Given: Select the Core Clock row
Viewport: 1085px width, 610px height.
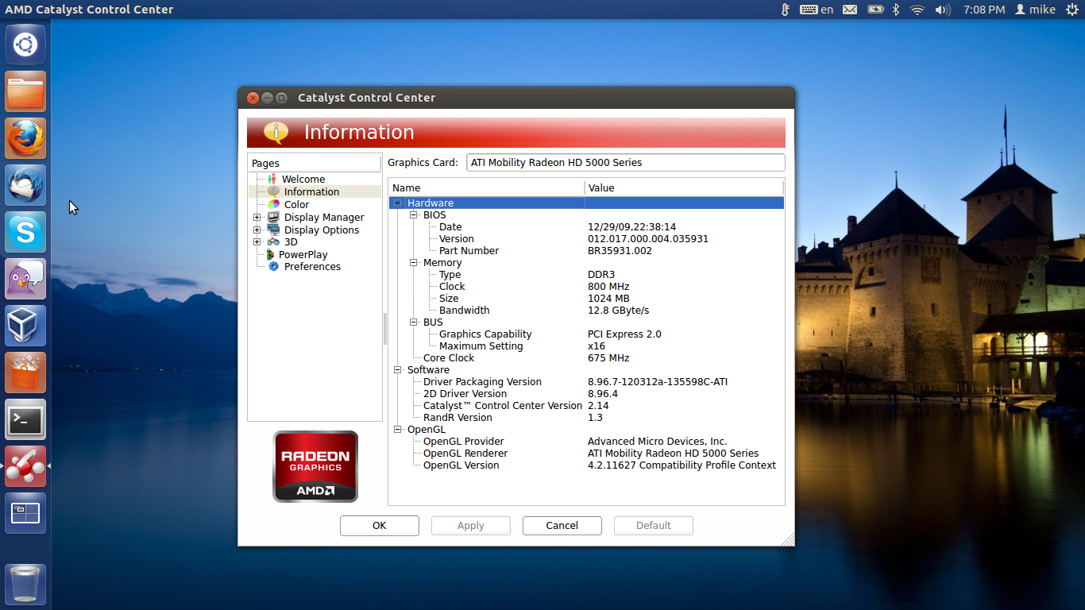Looking at the screenshot, I should [586, 358].
